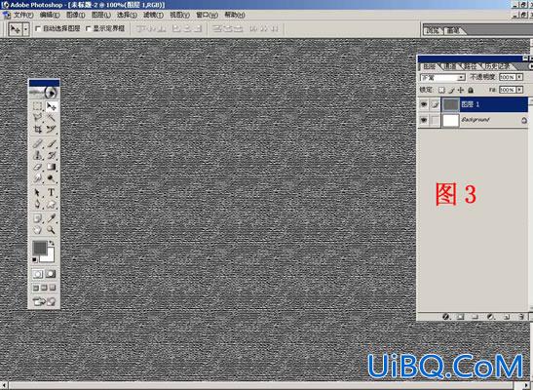Select the Magic Wand tool
Screen dimensions: 533x390
click(51, 118)
